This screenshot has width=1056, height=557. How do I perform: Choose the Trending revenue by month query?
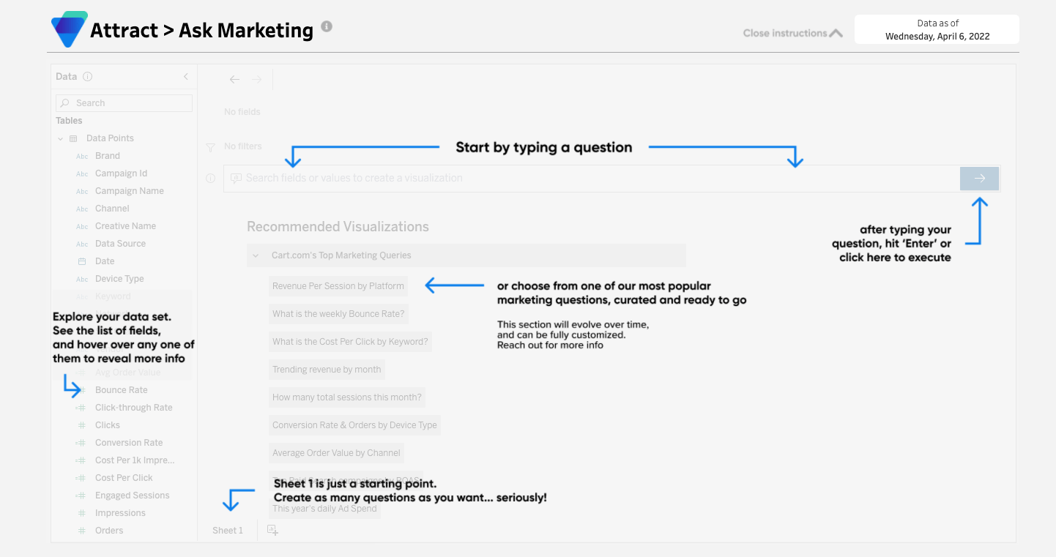pos(326,369)
